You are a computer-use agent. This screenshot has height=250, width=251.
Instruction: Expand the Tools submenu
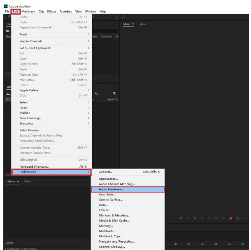52,34
